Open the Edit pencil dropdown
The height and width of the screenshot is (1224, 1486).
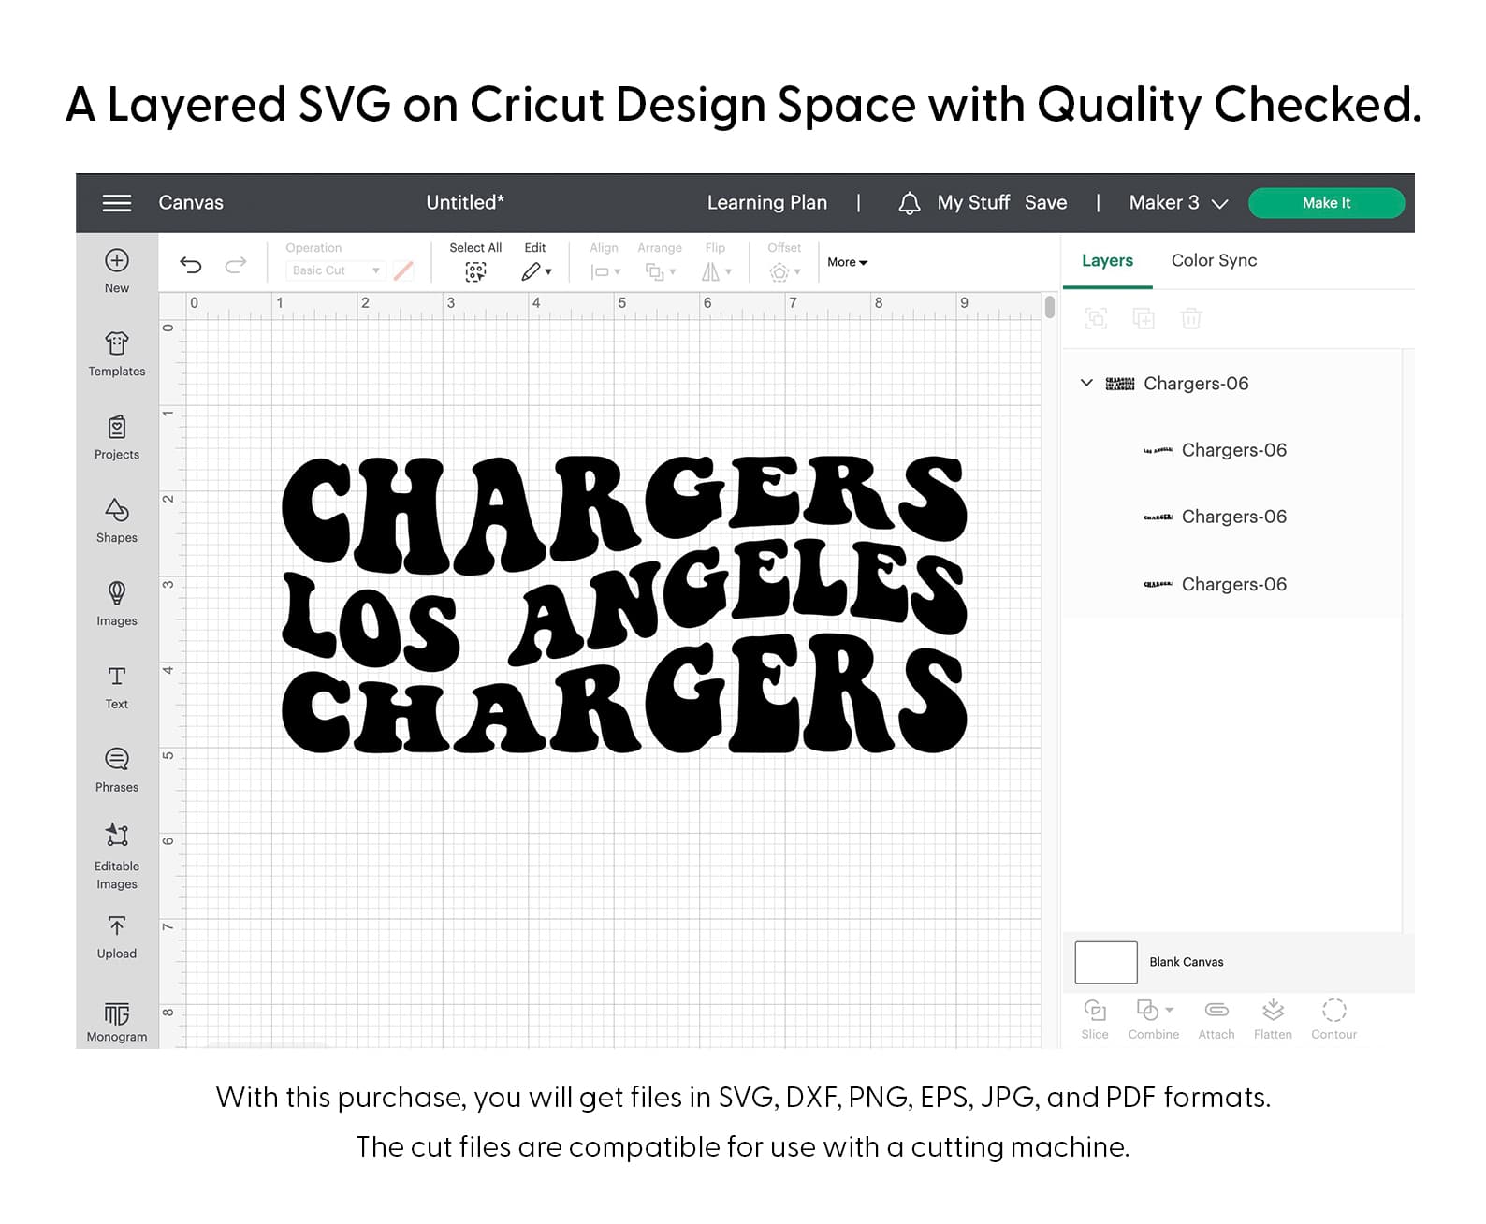536,271
